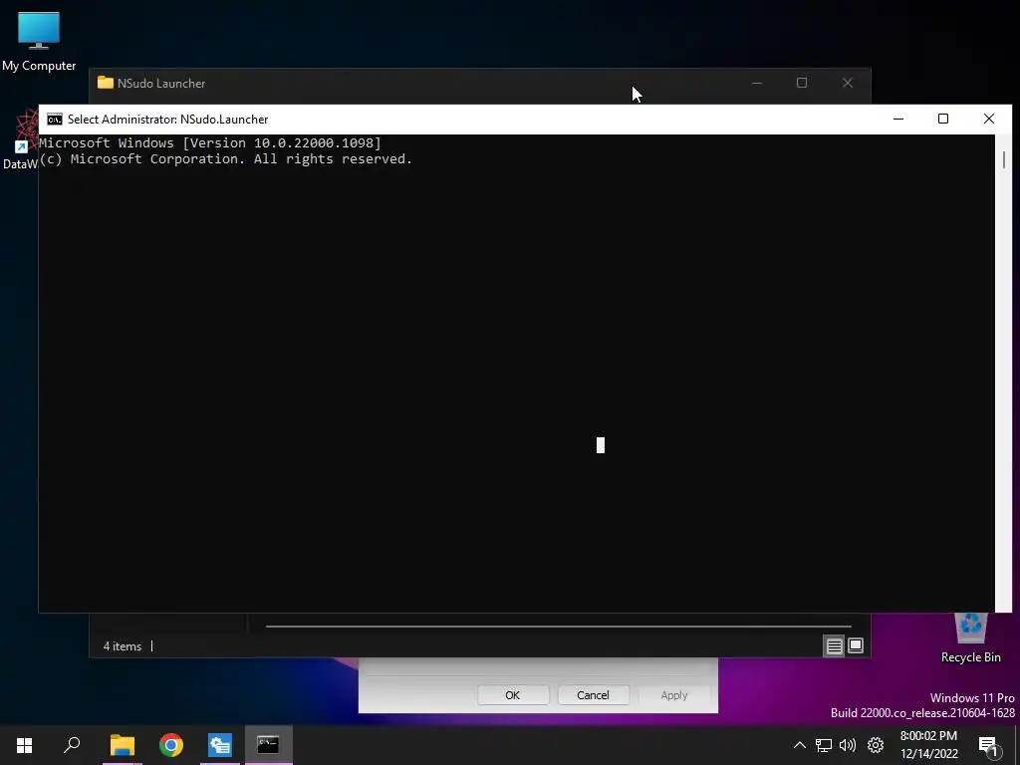
Task: Maximize the NSudo.Launcher command prompt
Action: (x=943, y=120)
